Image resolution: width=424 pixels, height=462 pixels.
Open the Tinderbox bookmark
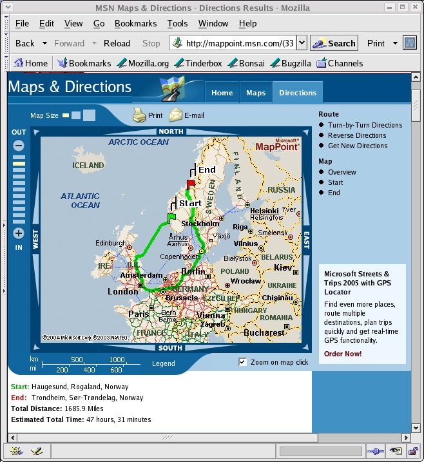click(x=198, y=63)
